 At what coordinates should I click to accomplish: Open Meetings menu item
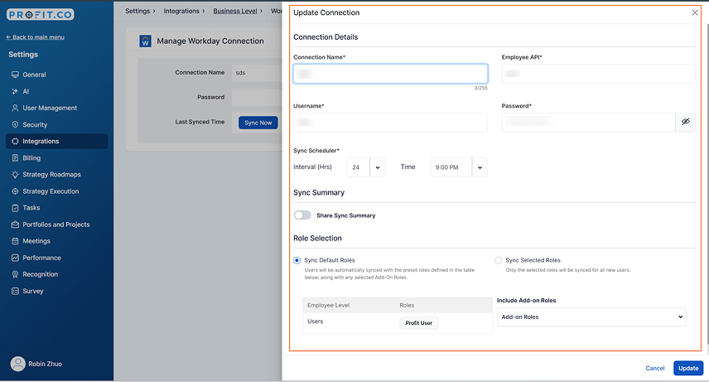point(57,241)
